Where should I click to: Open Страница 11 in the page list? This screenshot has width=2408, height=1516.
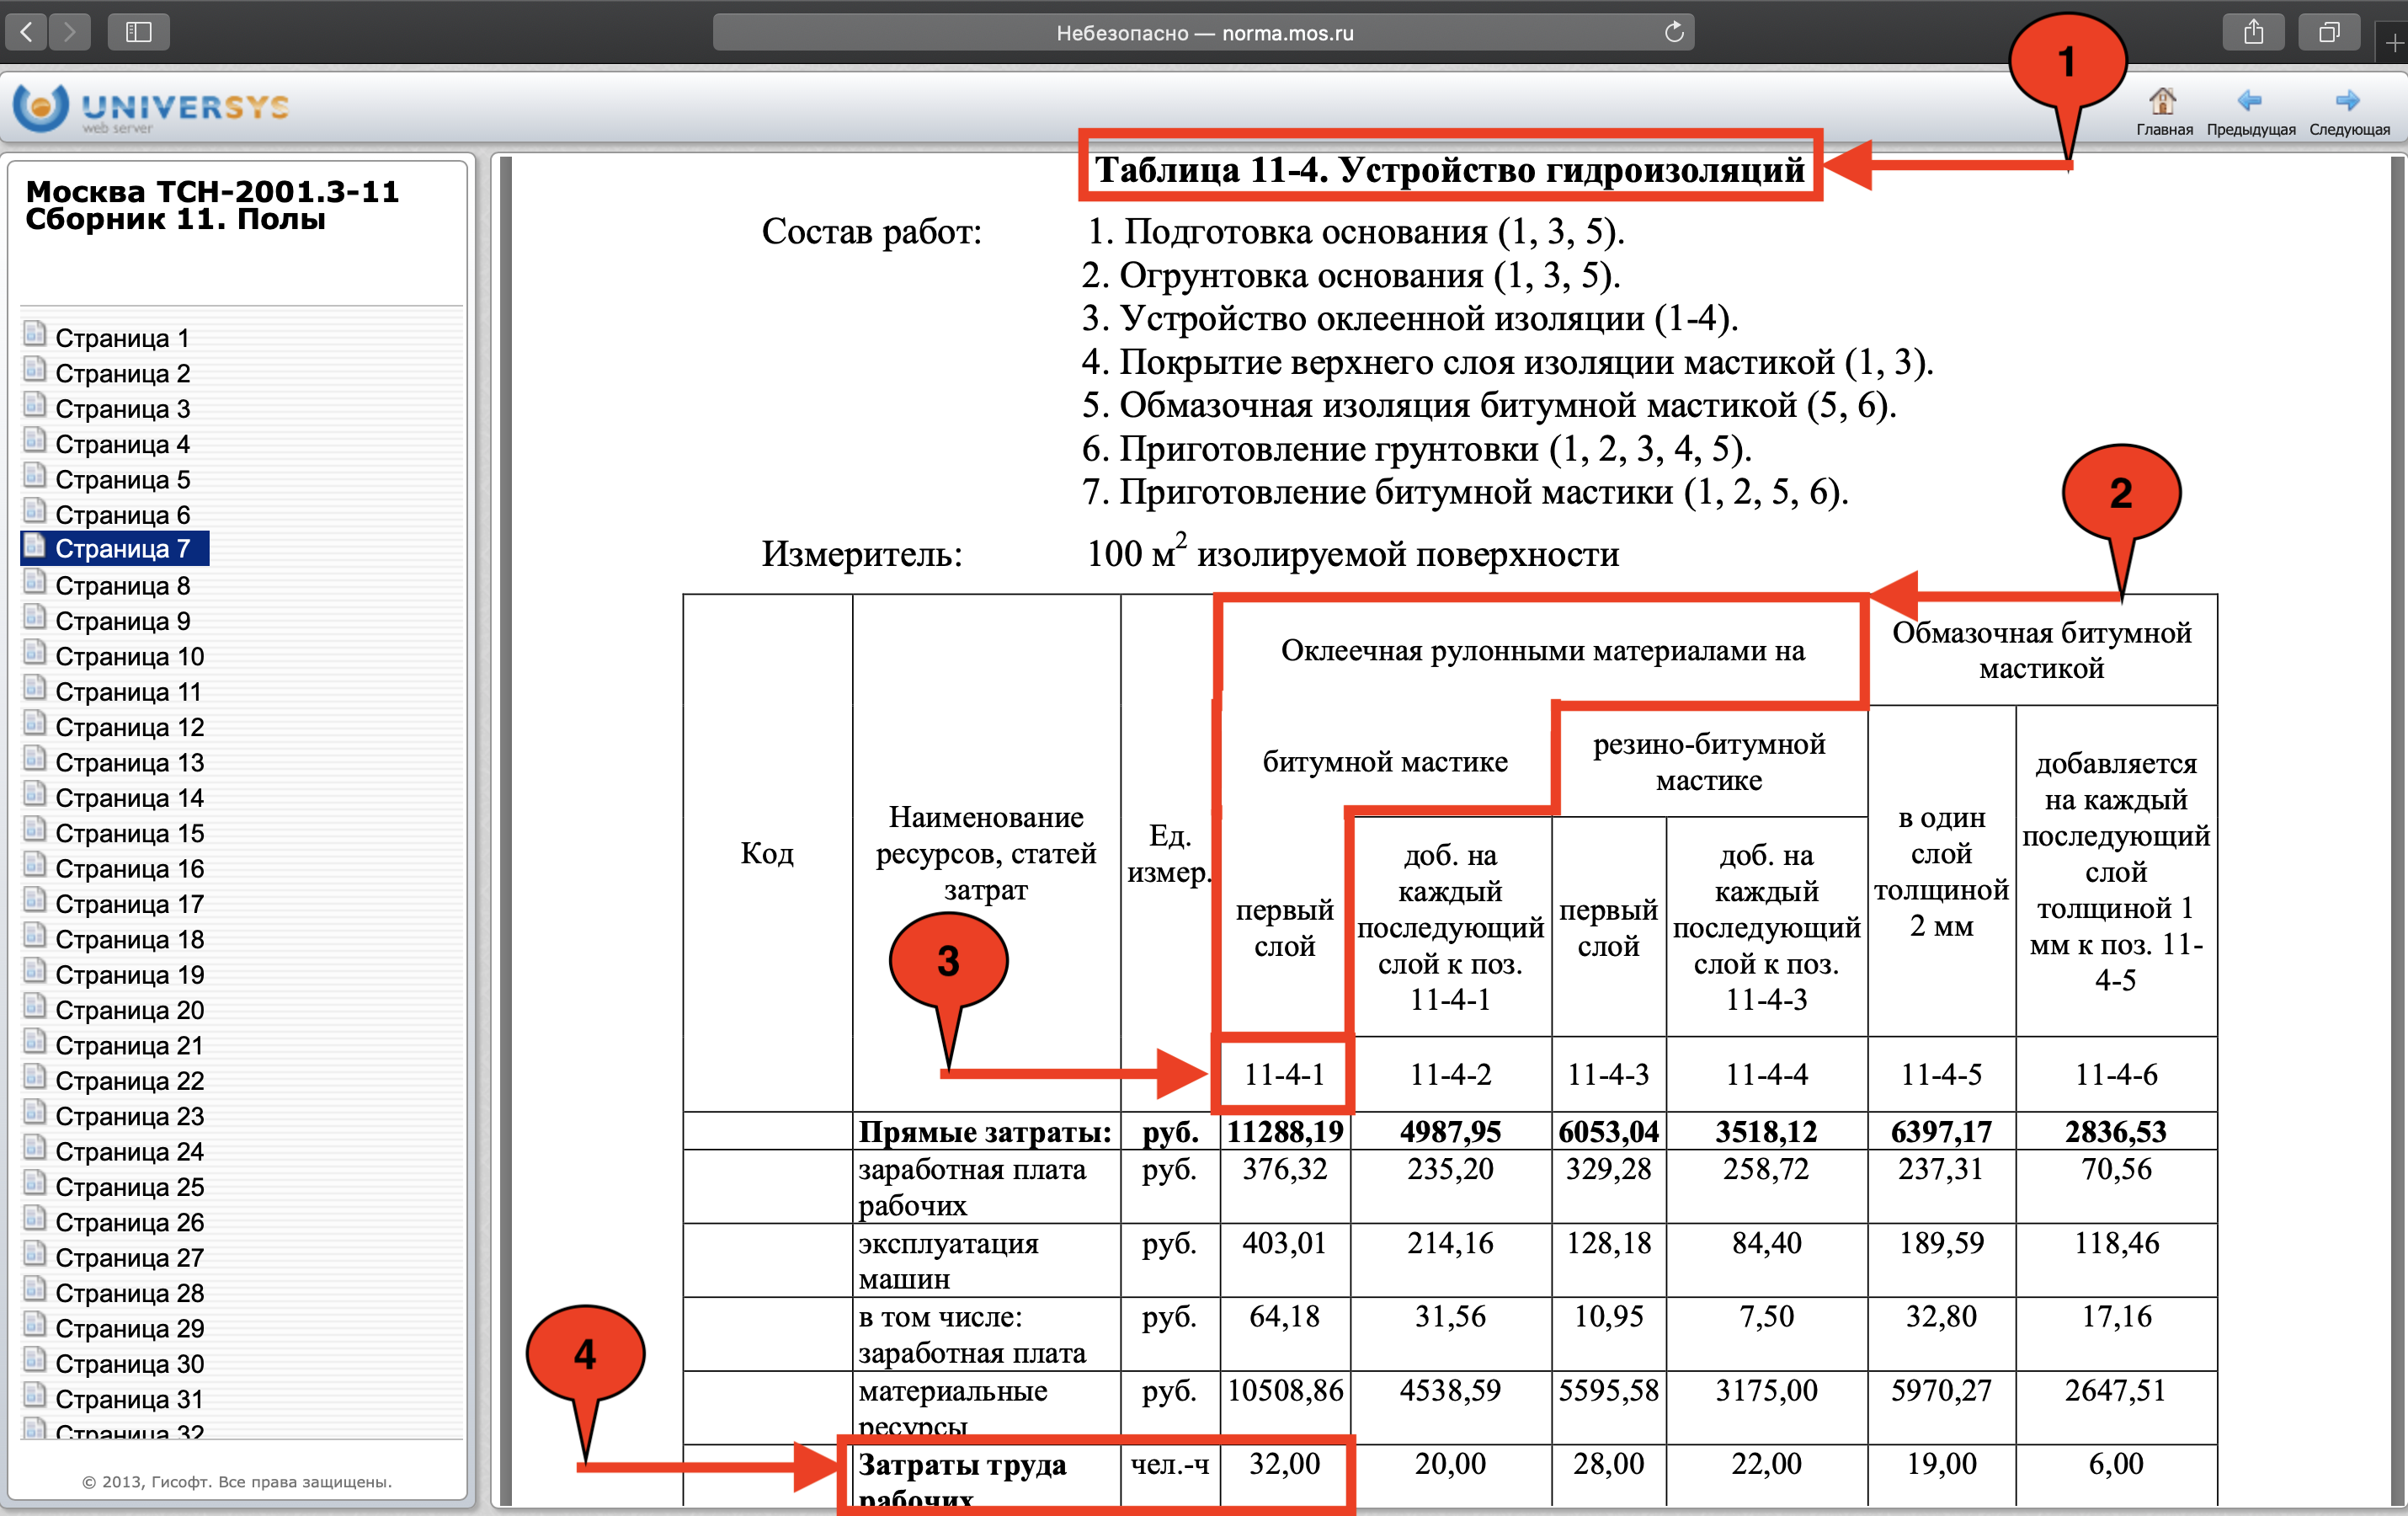[128, 691]
